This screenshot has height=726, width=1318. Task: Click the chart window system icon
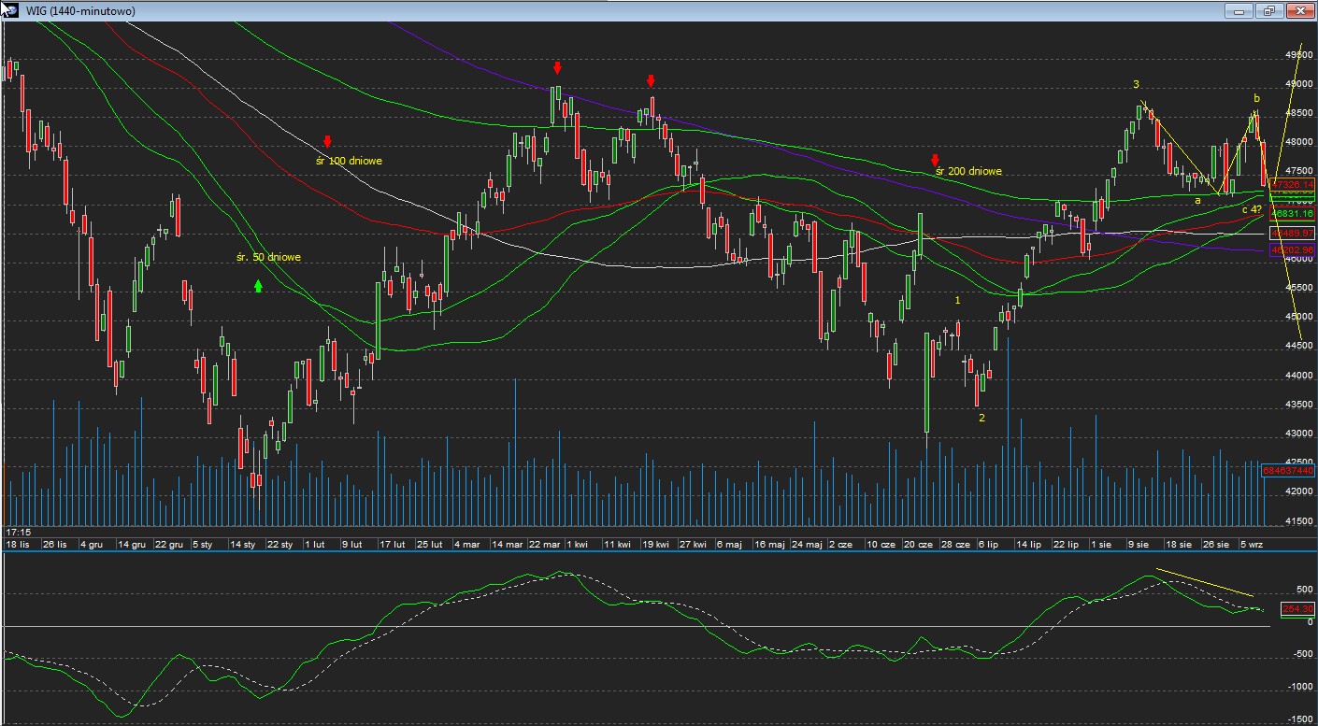[9, 10]
